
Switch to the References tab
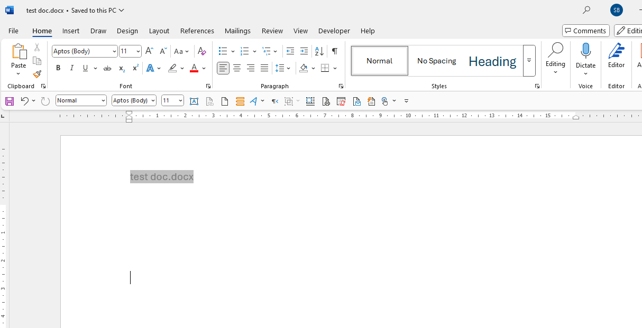[197, 31]
